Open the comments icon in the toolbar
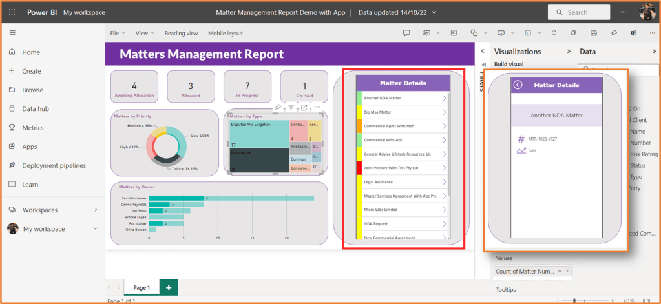Image resolution: width=661 pixels, height=304 pixels. [406, 33]
